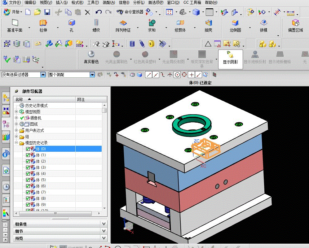Collapse the 模型历史记录 tree node

pyautogui.click(x=16, y=143)
